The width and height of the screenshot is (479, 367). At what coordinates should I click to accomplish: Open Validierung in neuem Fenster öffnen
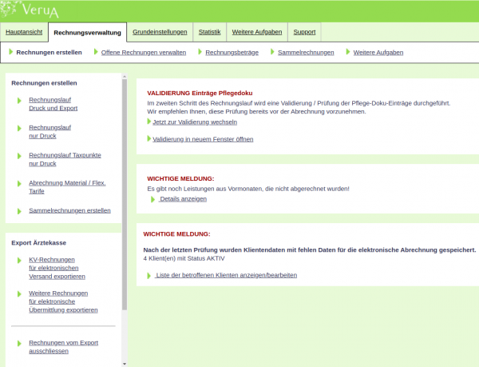click(x=203, y=139)
